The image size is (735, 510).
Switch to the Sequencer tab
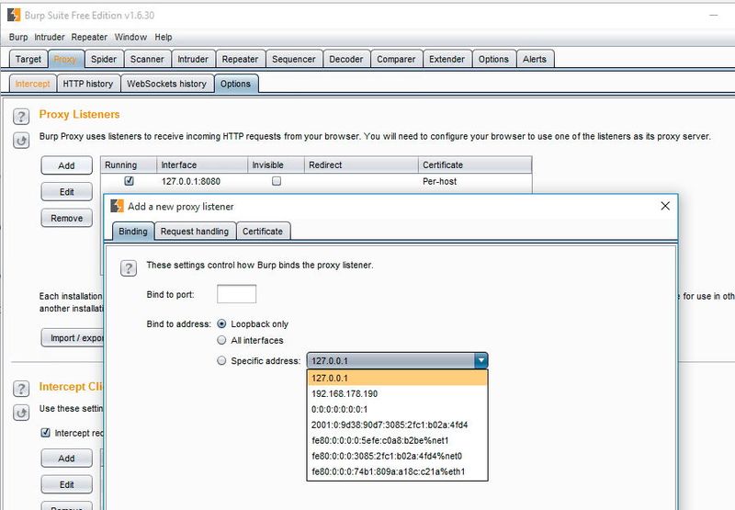pyautogui.click(x=294, y=59)
